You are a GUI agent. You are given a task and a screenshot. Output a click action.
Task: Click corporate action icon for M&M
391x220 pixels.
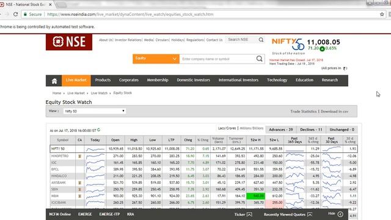[x=80, y=196]
